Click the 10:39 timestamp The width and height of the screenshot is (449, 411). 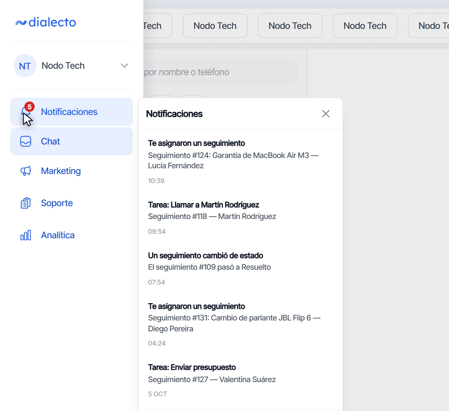click(156, 181)
